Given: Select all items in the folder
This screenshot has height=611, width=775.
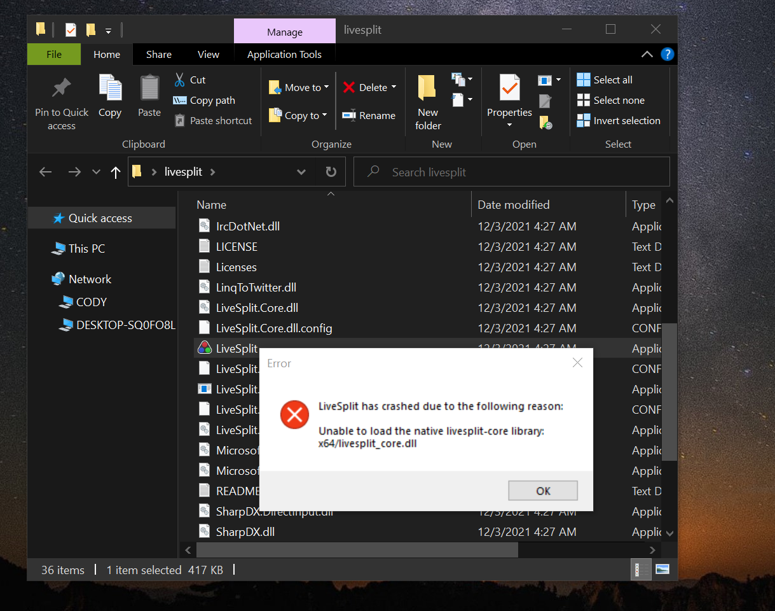Looking at the screenshot, I should coord(583,80).
